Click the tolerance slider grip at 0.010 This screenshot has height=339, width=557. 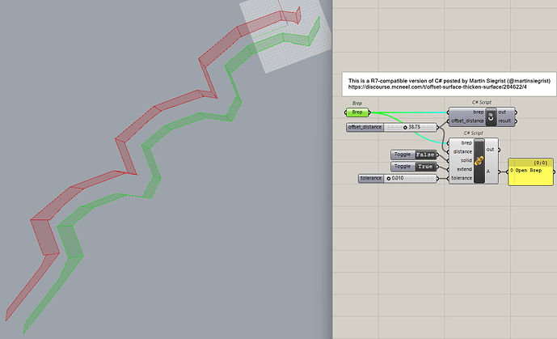pyautogui.click(x=389, y=178)
